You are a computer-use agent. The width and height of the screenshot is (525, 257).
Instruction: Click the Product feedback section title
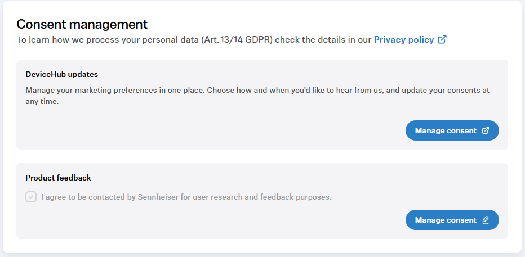pos(58,178)
